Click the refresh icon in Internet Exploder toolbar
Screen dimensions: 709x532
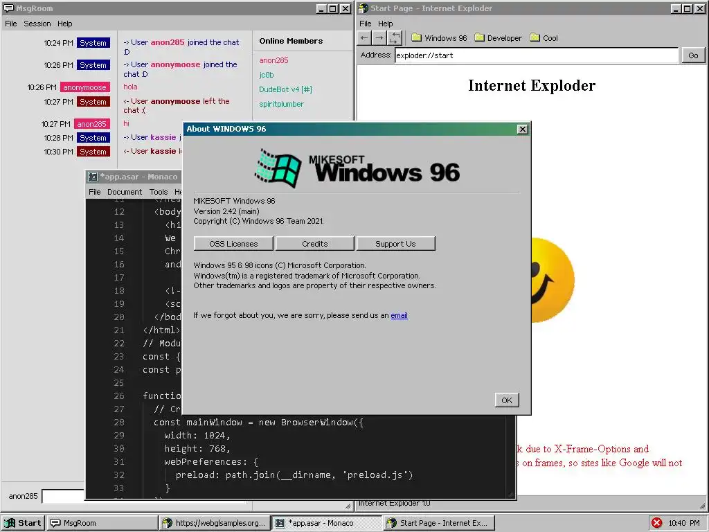pyautogui.click(x=395, y=38)
